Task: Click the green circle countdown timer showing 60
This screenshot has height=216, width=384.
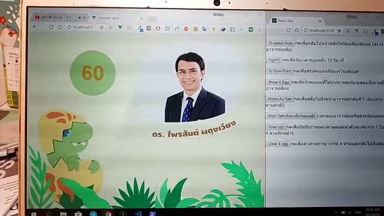Action: 92,73
